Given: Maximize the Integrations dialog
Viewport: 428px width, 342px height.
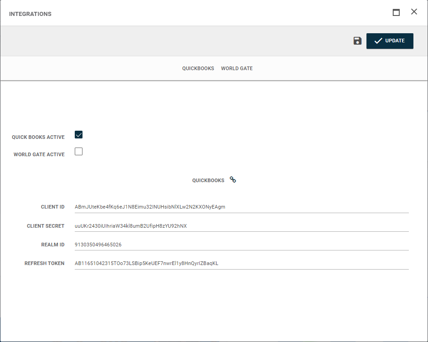Looking at the screenshot, I should pos(396,12).
